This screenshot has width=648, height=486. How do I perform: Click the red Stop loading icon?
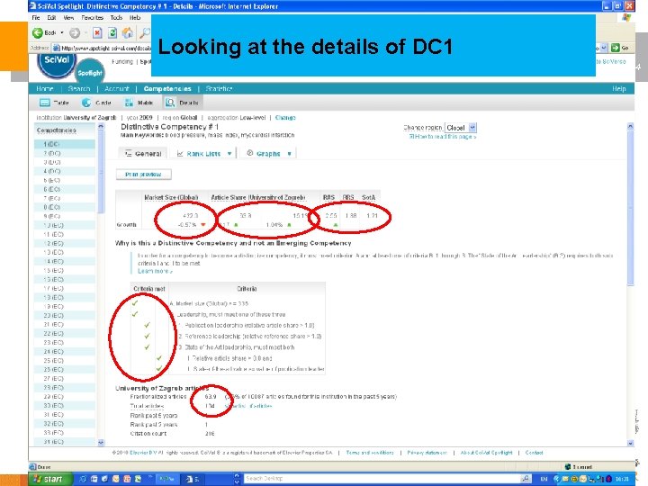tap(97, 33)
